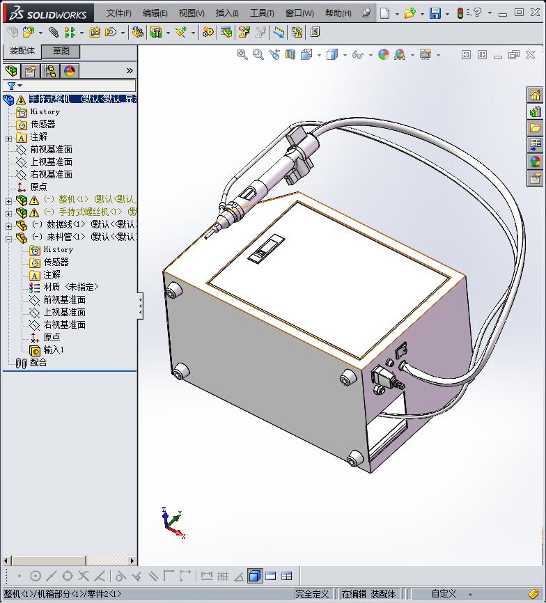The height and width of the screenshot is (603, 546).
Task: Open the ConfigurationManager tab
Action: tap(50, 71)
